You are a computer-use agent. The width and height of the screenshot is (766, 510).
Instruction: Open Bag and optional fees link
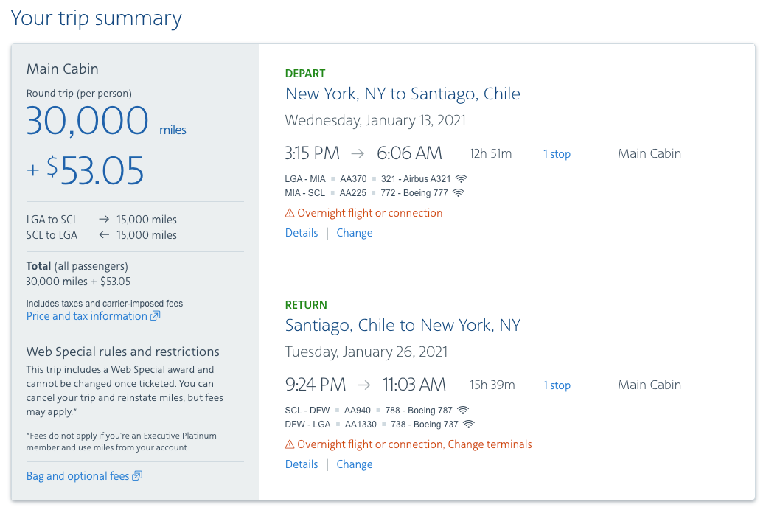(77, 476)
